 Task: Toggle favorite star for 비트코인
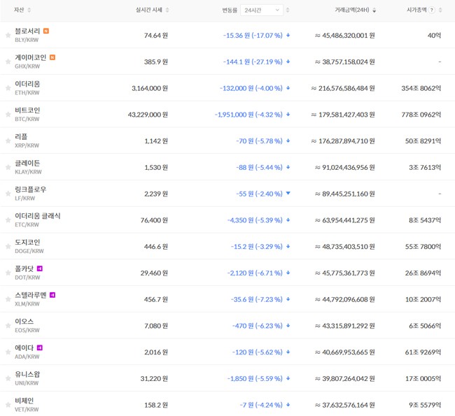(8, 115)
